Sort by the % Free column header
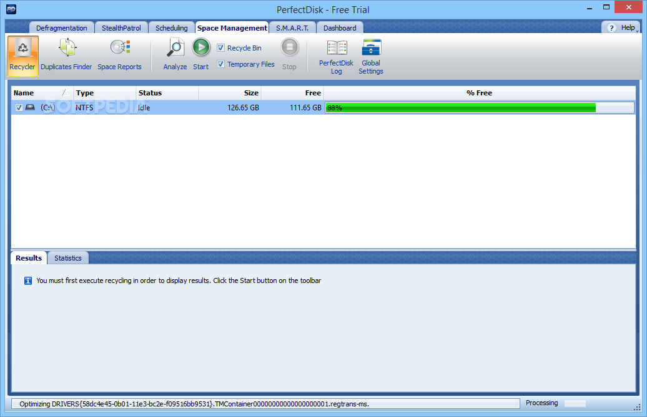The width and height of the screenshot is (647, 417). tap(480, 93)
